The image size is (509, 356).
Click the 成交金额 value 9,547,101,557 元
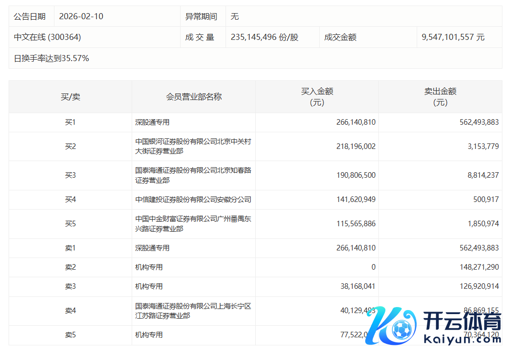(453, 37)
